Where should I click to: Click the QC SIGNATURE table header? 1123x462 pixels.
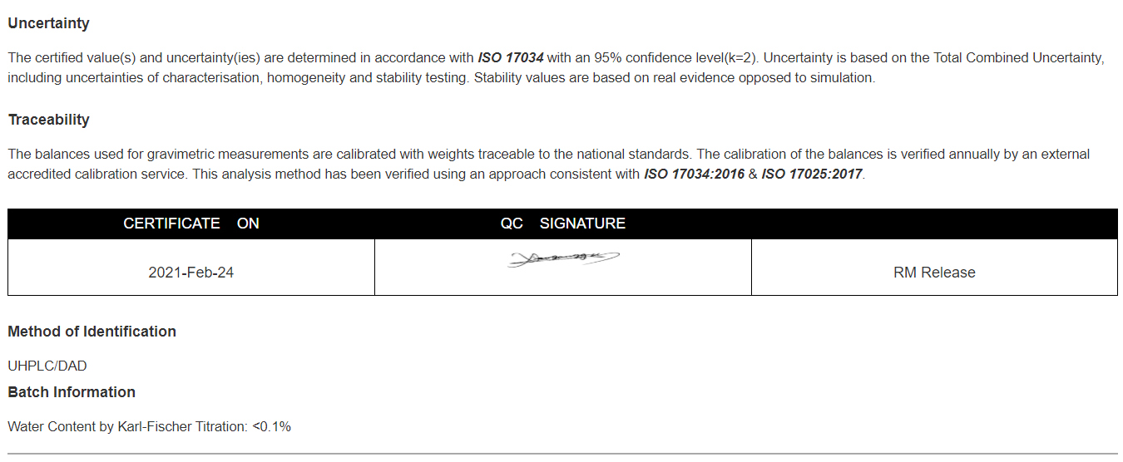pyautogui.click(x=563, y=224)
